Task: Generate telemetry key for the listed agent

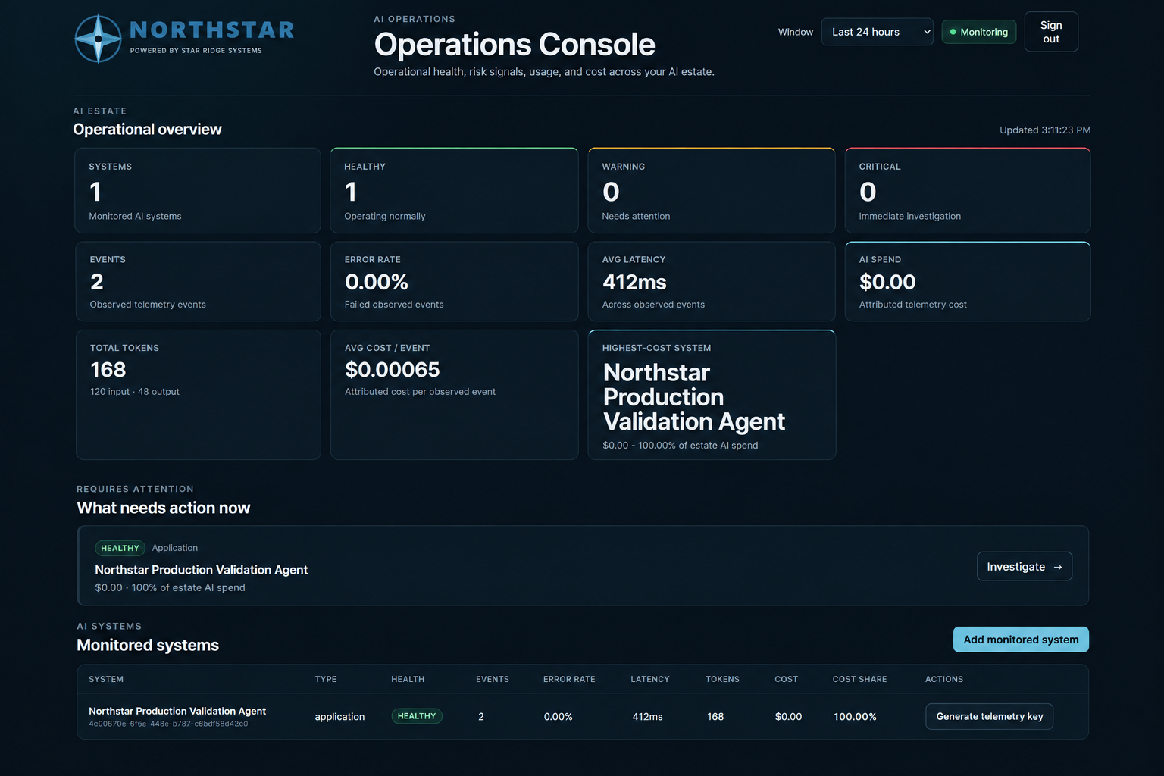Action: (989, 717)
